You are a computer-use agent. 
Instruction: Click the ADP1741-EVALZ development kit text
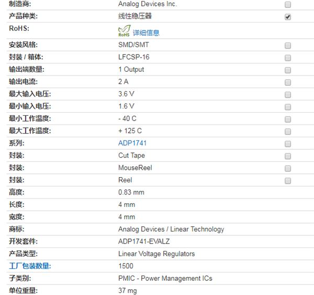point(144,241)
